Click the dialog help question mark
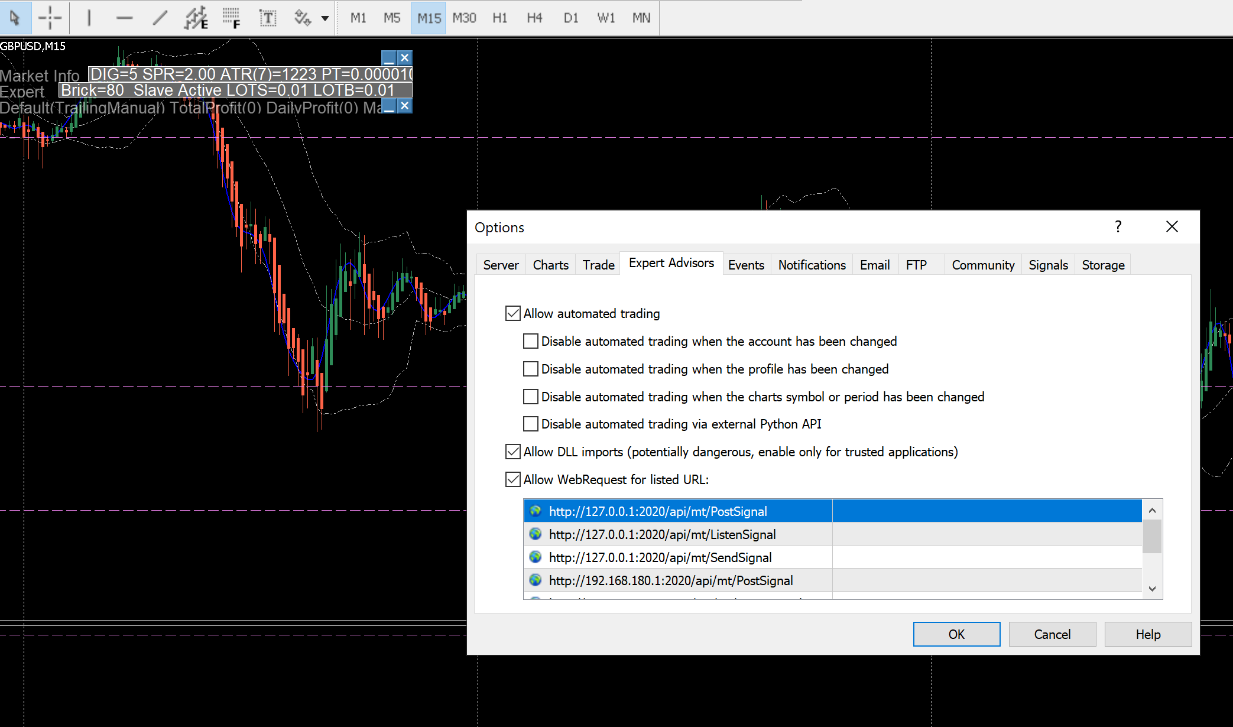Screen dimensions: 1233x727 (1118, 227)
